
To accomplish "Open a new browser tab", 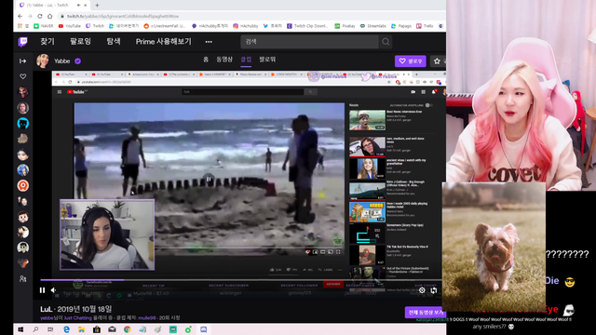I will click(x=97, y=6).
